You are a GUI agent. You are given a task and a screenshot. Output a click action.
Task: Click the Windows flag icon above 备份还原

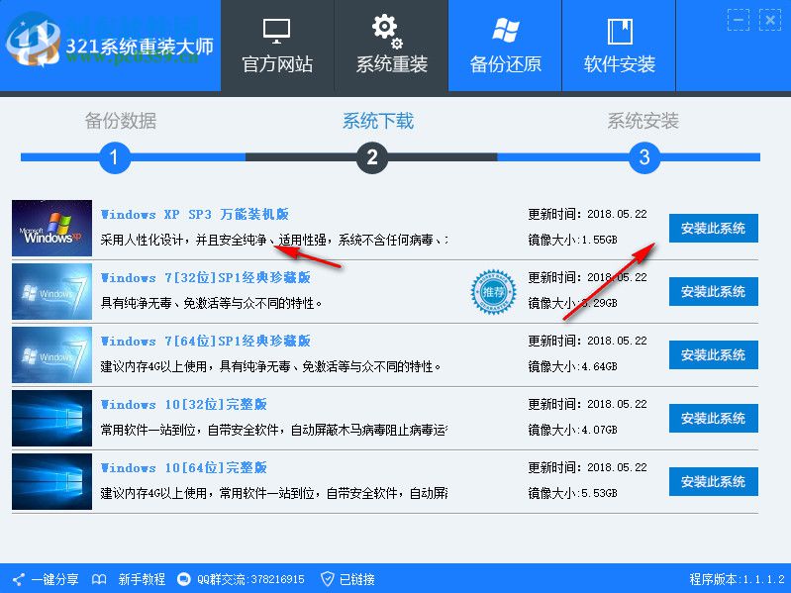click(x=506, y=31)
